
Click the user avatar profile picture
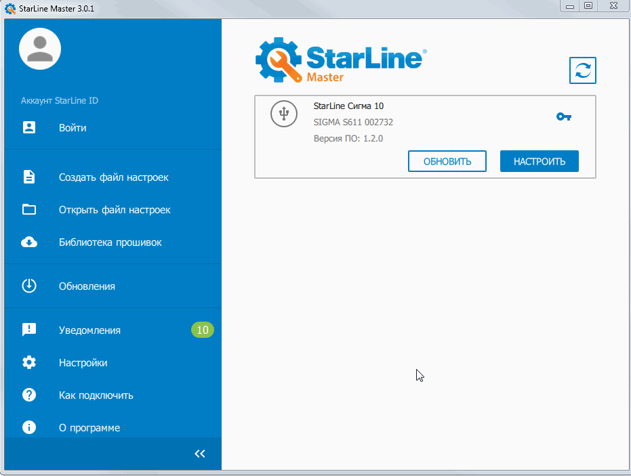pyautogui.click(x=40, y=49)
